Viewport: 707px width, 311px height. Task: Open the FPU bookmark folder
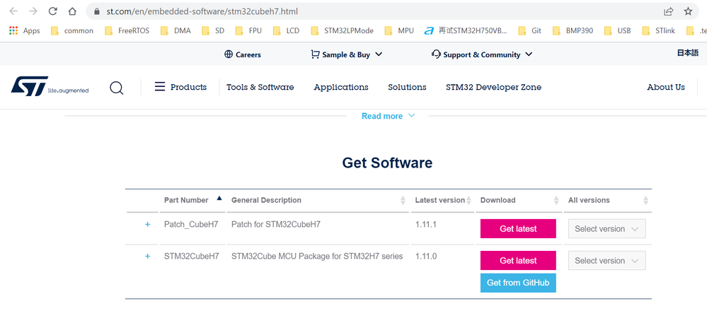tap(248, 30)
